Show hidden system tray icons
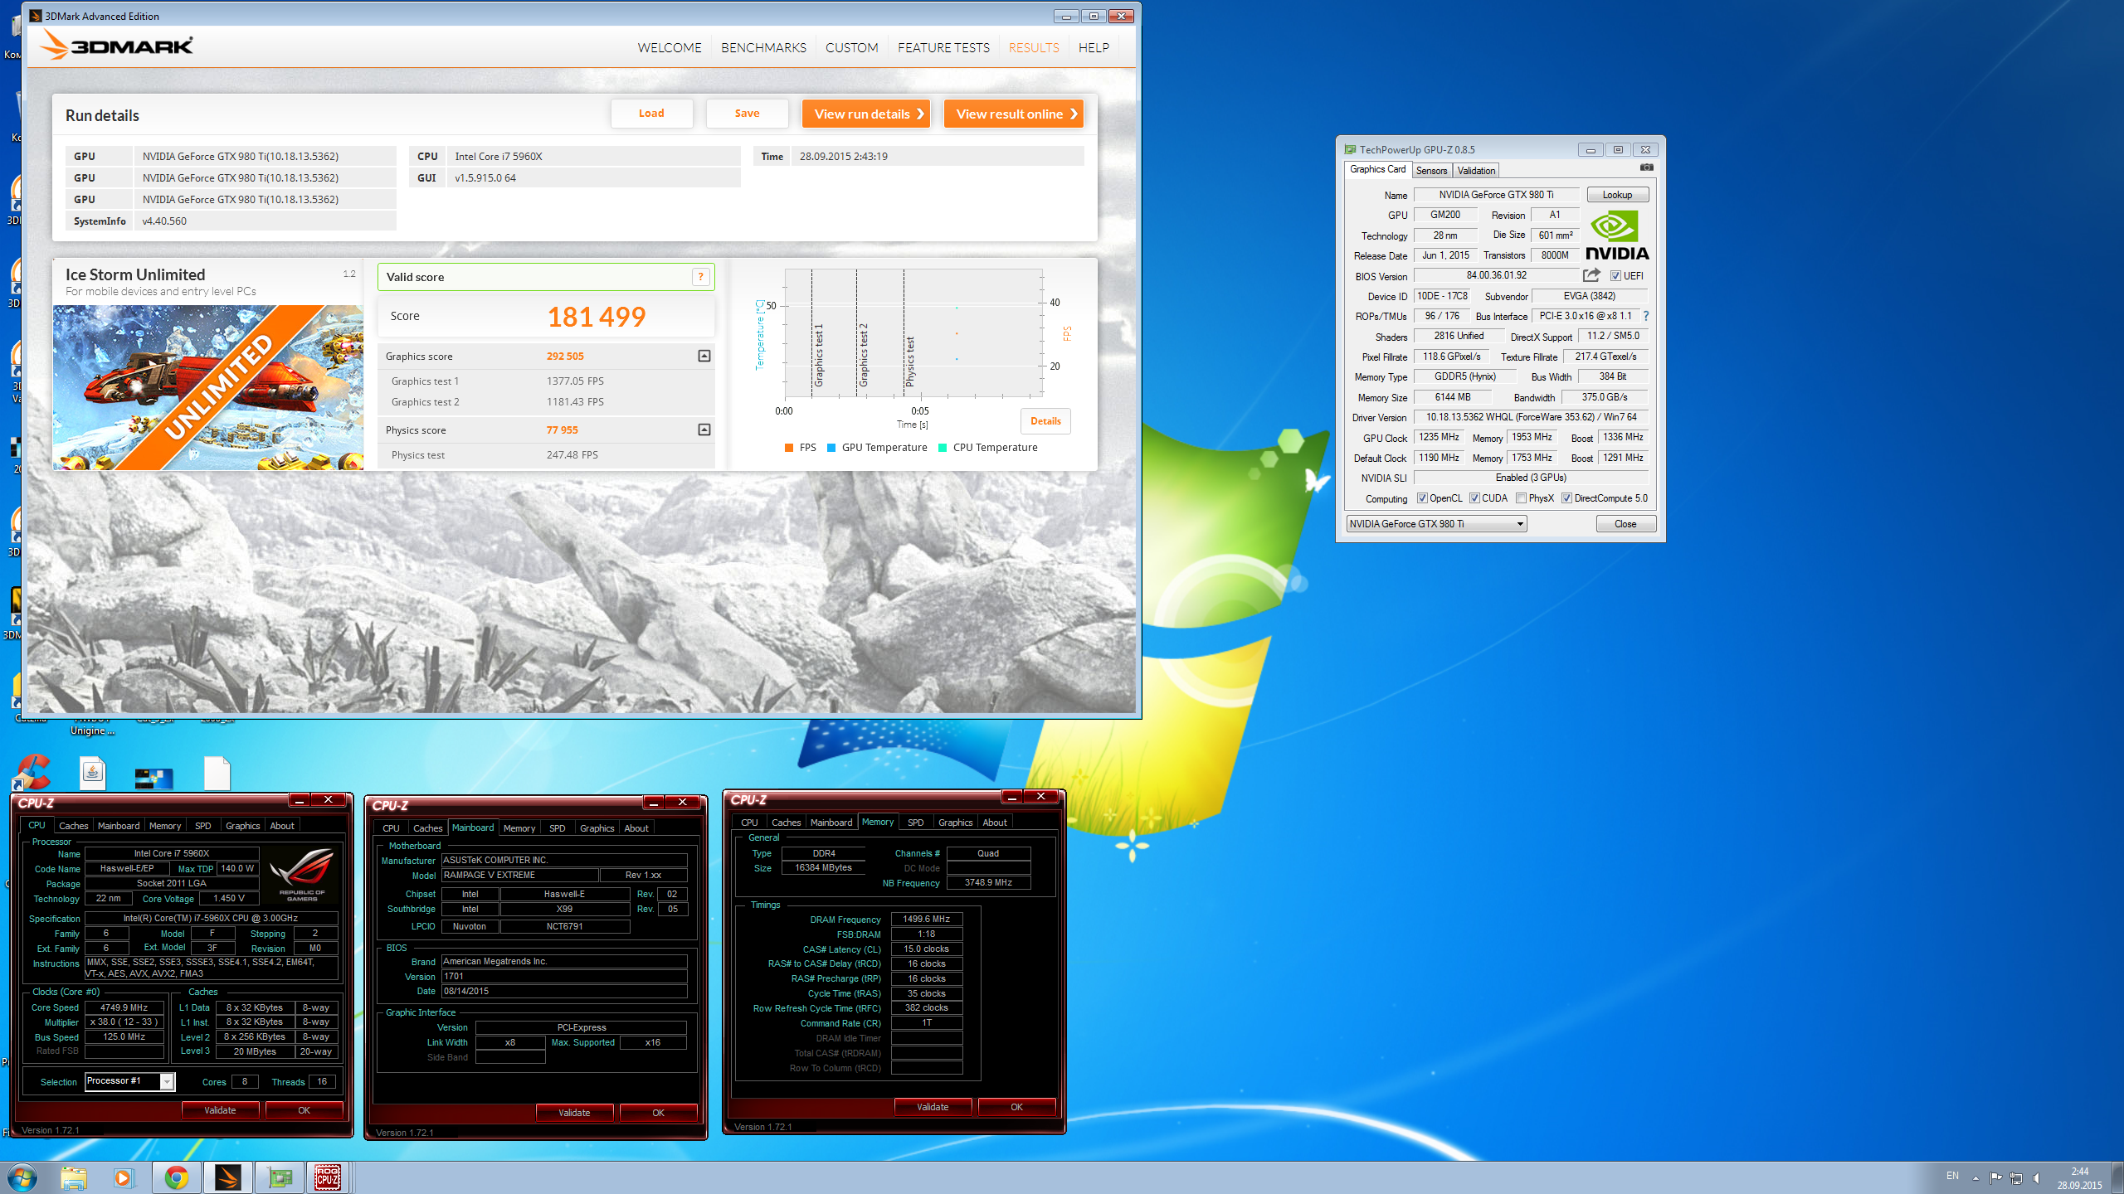 (1975, 1177)
